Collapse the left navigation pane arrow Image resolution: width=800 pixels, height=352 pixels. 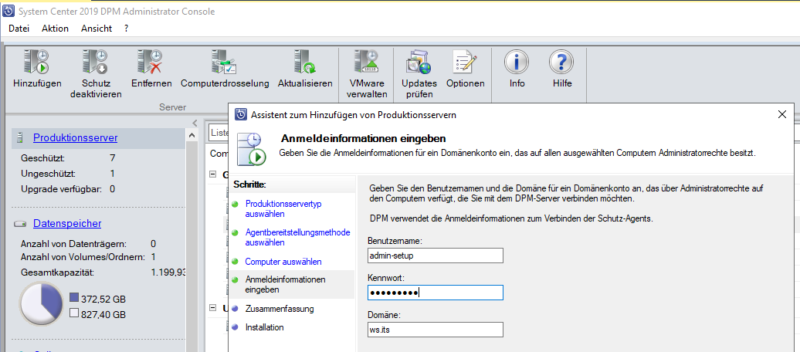click(195, 123)
